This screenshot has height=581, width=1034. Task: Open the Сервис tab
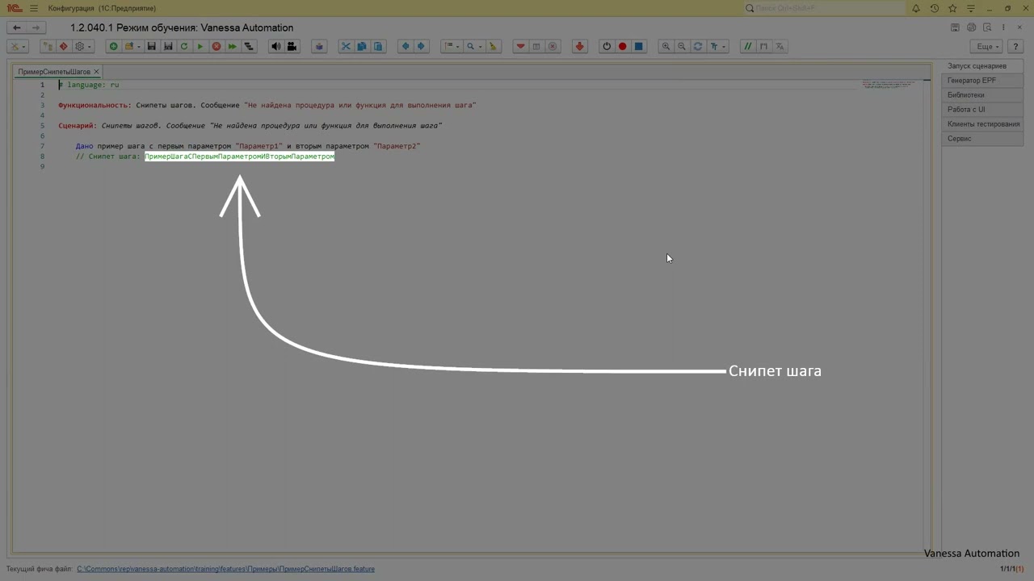982,139
